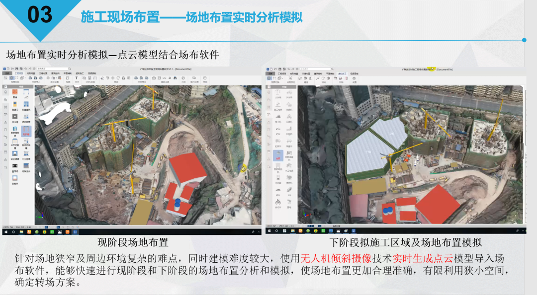Image resolution: width=537 pixels, height=295 pixels.
Task: Click Windows Start button in 现阶段场地布置 taskbar
Action: 6,232
